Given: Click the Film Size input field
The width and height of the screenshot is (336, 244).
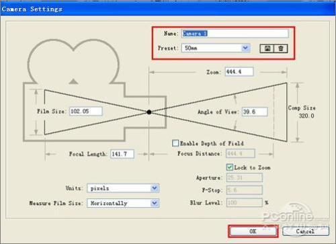Looking at the screenshot, I should (86, 111).
